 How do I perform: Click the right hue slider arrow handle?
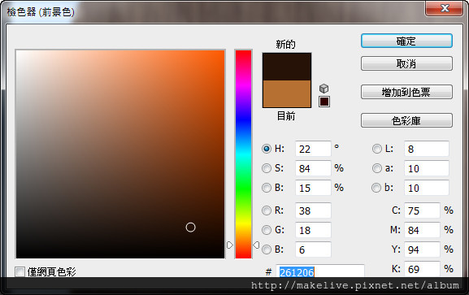(256, 245)
